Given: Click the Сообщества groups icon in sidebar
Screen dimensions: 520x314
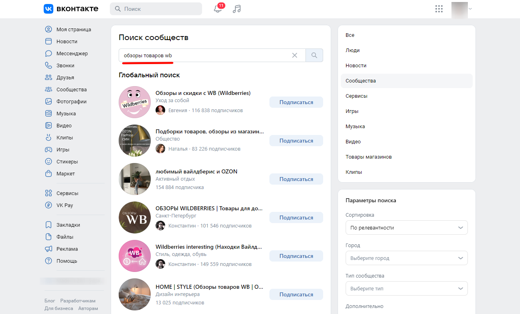Looking at the screenshot, I should 49,89.
